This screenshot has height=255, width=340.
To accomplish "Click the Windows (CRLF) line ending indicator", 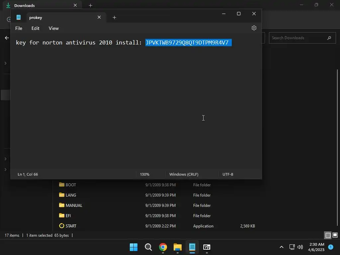I will pos(184,174).
